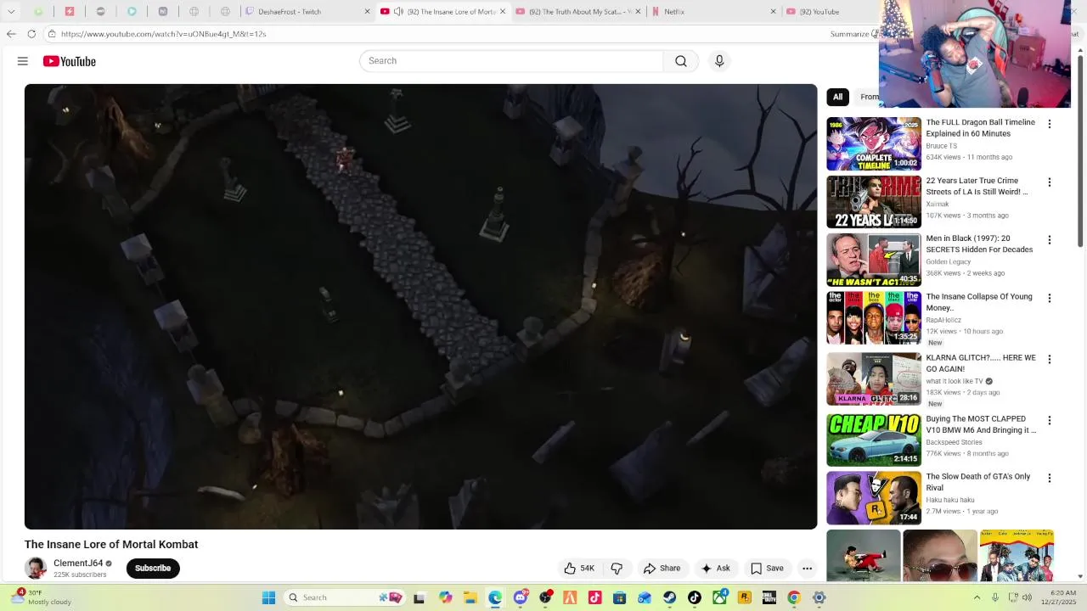Image resolution: width=1087 pixels, height=611 pixels.
Task: Save the video to a playlist
Action: point(767,569)
